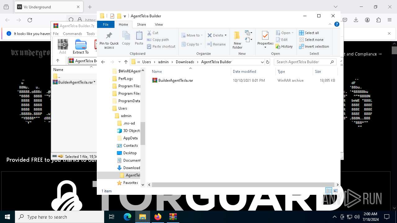The height and width of the screenshot is (223, 397).
Task: Open Commands menu in WinRAR
Action: click(72, 34)
